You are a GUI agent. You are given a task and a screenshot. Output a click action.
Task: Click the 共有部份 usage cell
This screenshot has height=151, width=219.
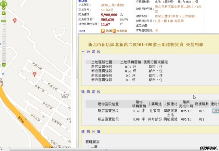(x=155, y=119)
